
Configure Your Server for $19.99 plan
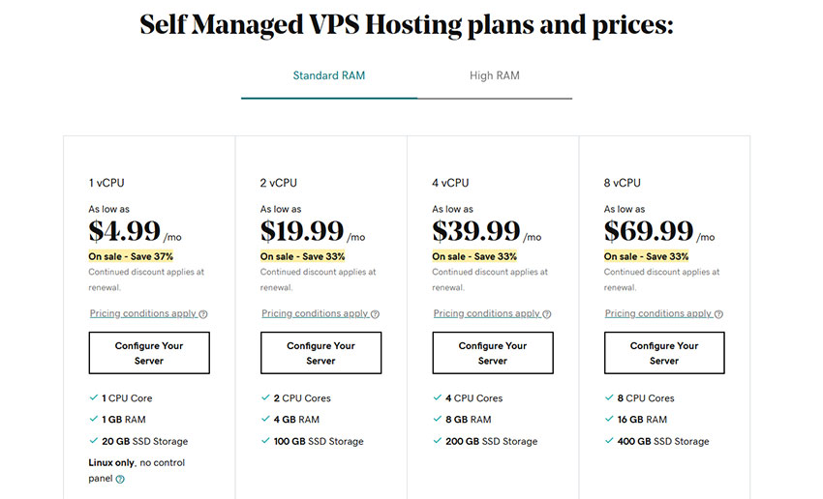click(x=320, y=353)
